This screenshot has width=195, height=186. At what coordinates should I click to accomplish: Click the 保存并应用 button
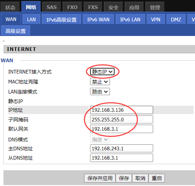[100, 178]
